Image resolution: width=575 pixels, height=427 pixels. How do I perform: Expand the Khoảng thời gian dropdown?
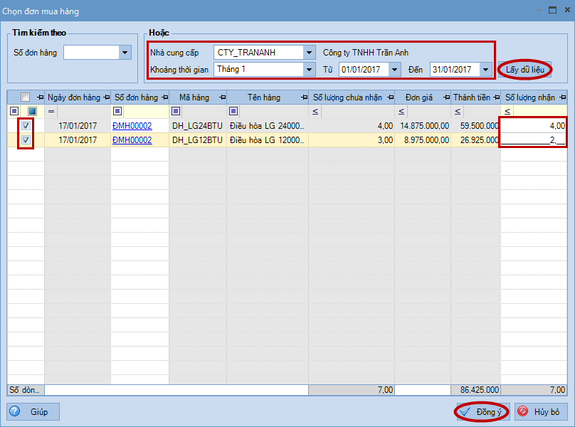309,70
